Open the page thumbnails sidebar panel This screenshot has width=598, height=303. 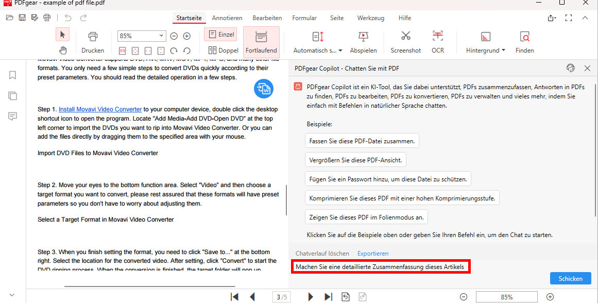point(12,95)
